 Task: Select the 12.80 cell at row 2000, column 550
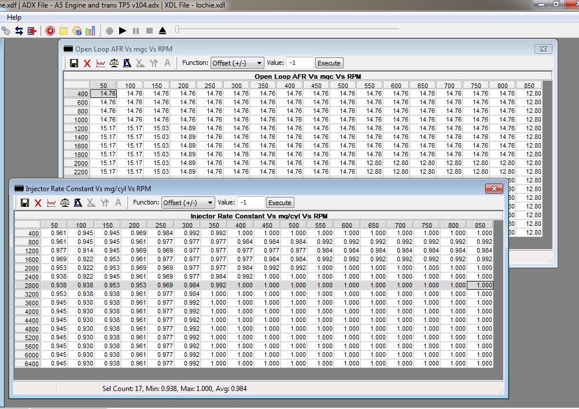coord(370,163)
